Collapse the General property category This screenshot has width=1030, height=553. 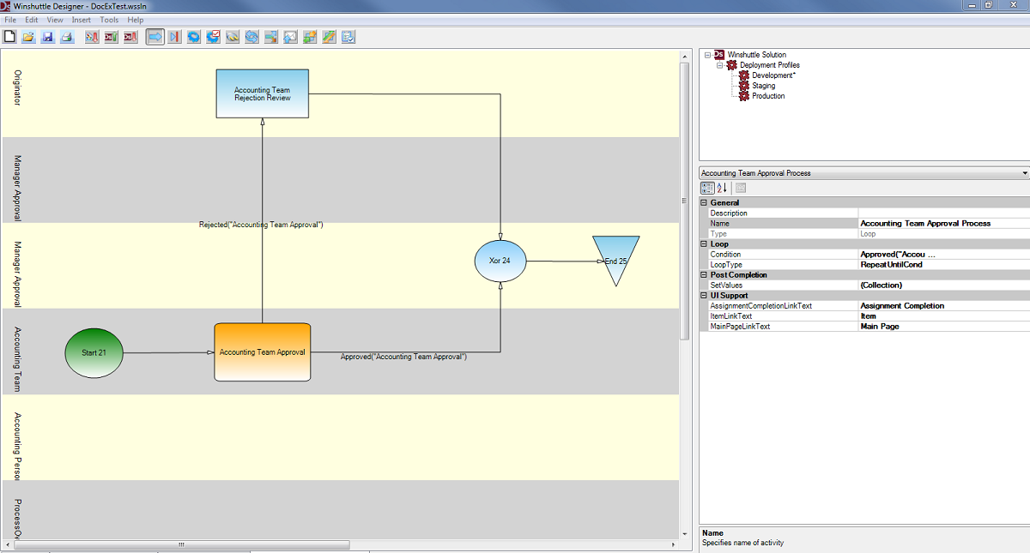point(705,203)
